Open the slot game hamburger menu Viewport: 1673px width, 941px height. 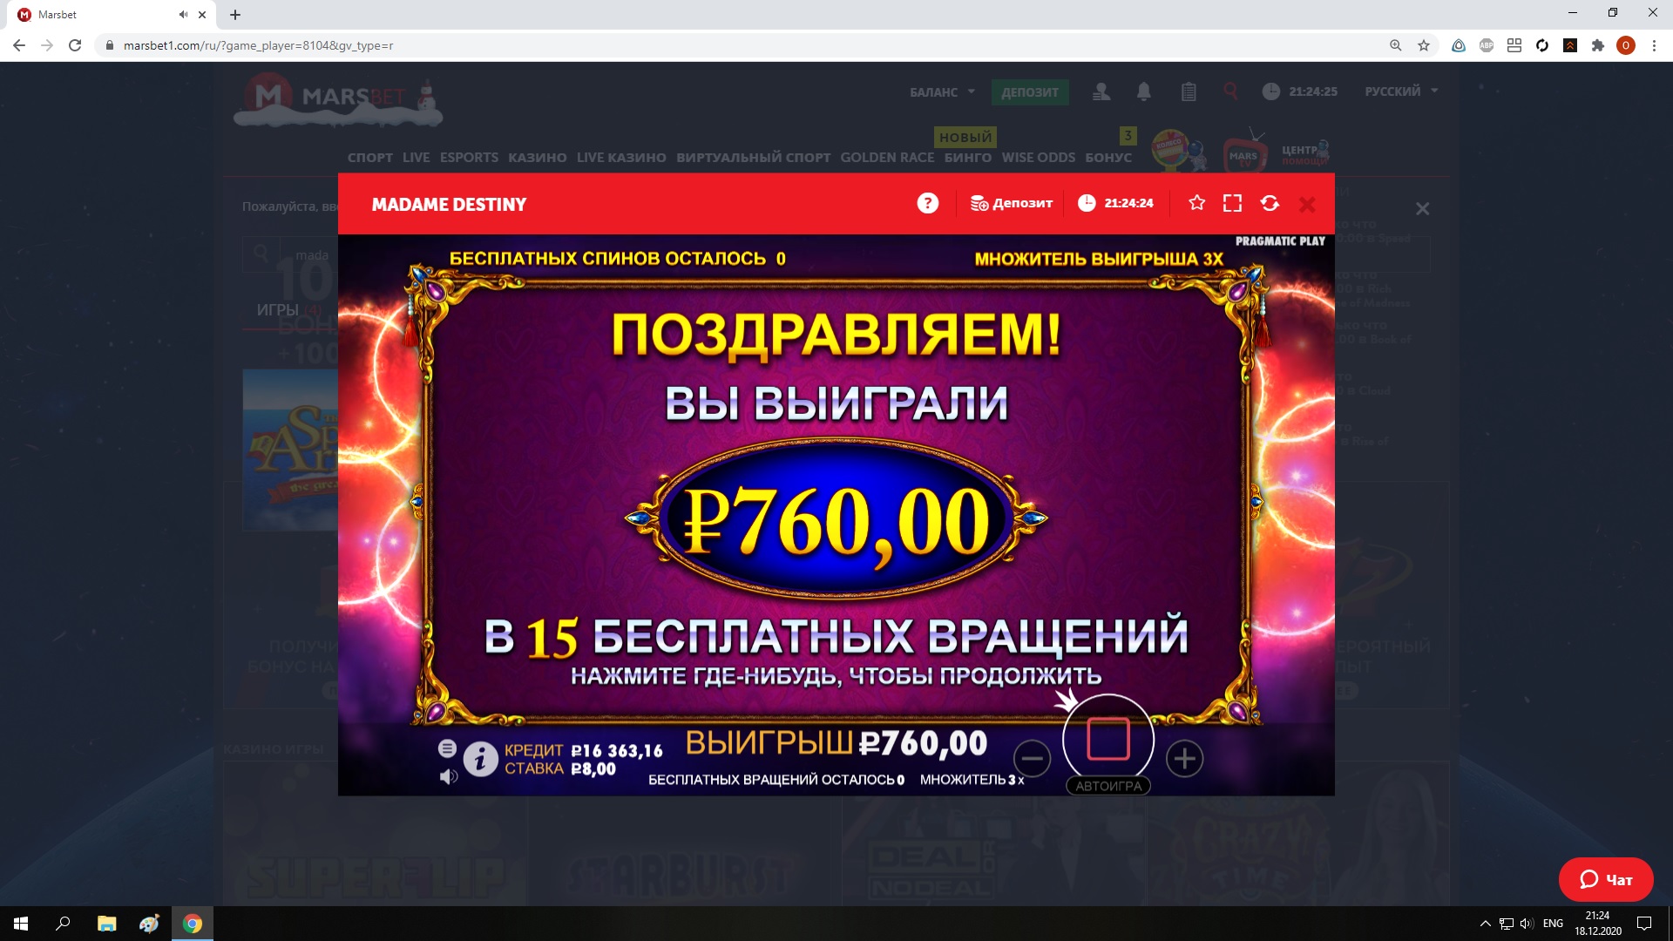(447, 748)
